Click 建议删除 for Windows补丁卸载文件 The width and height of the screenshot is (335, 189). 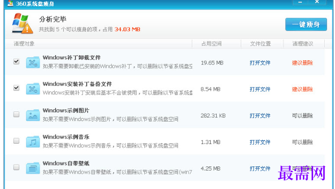click(x=302, y=63)
